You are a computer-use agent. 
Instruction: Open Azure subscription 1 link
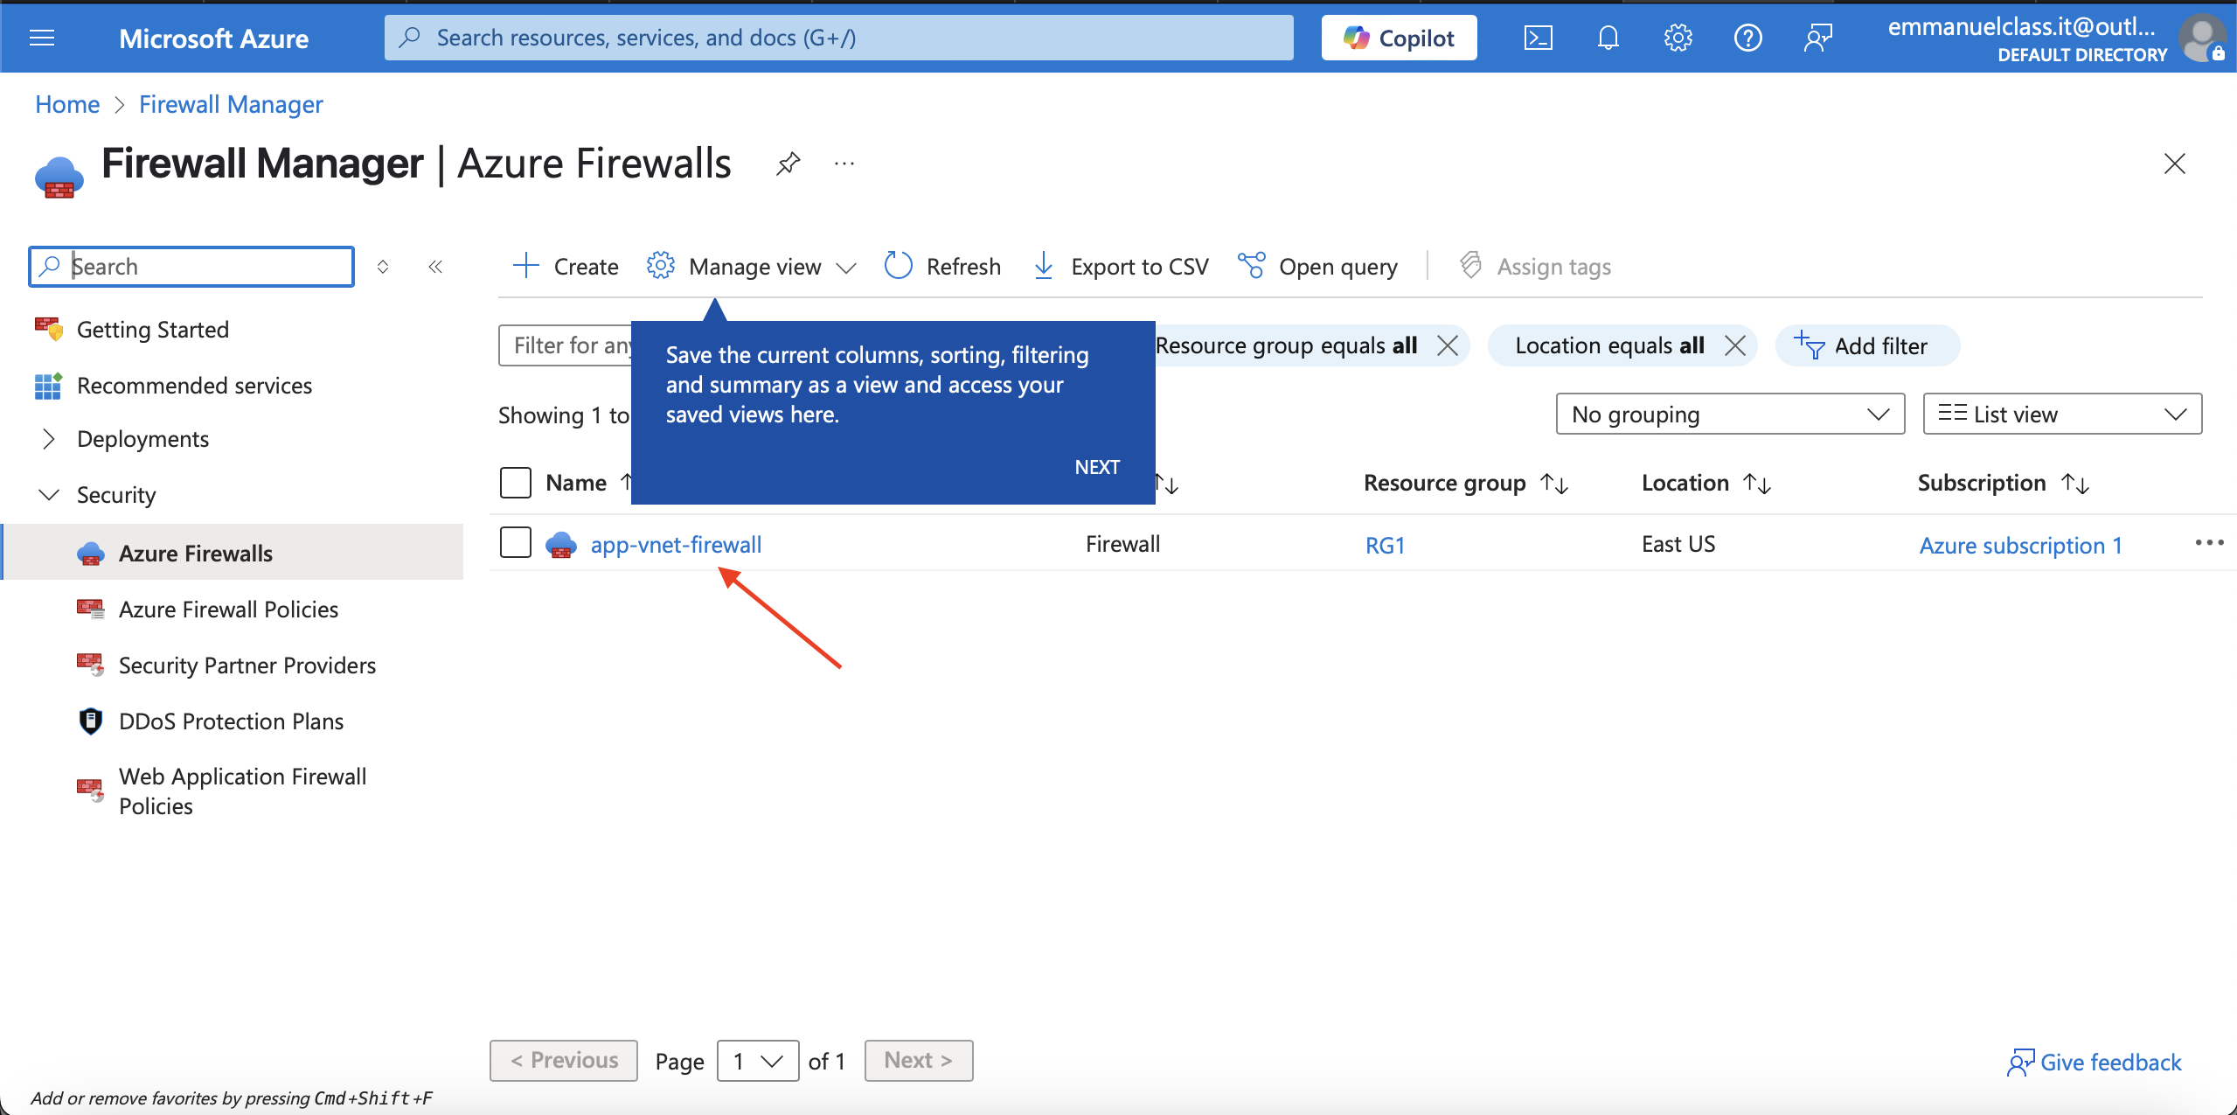[2020, 546]
